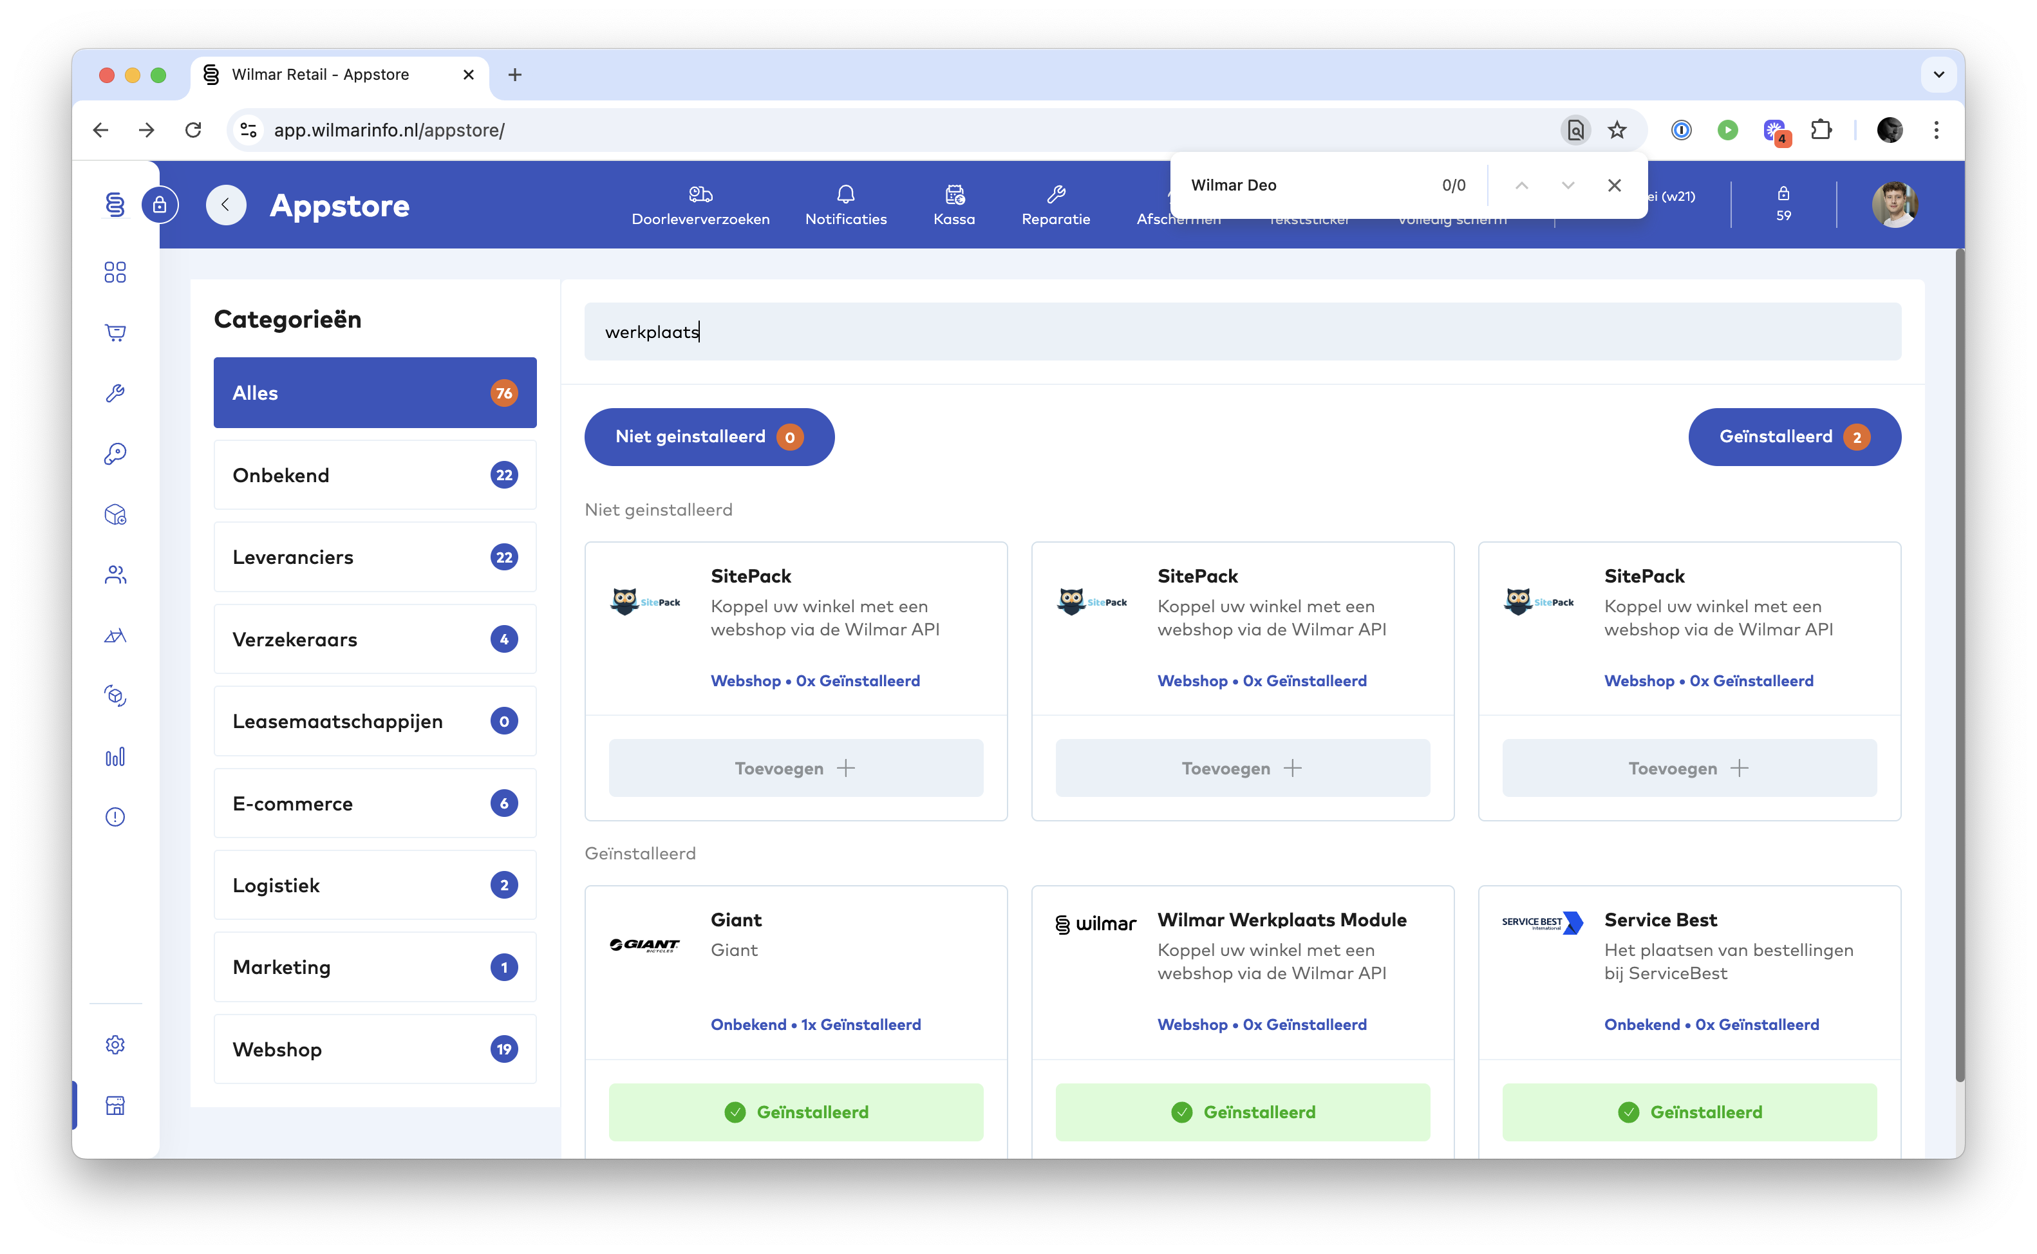Screen dimensions: 2037x1254
Task: Select the Leveranciers category
Action: tap(375, 556)
